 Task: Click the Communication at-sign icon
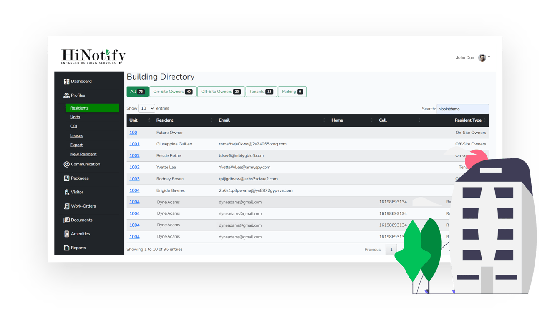tap(66, 165)
